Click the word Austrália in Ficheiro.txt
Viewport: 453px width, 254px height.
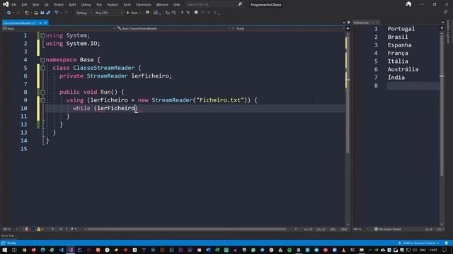coord(403,69)
